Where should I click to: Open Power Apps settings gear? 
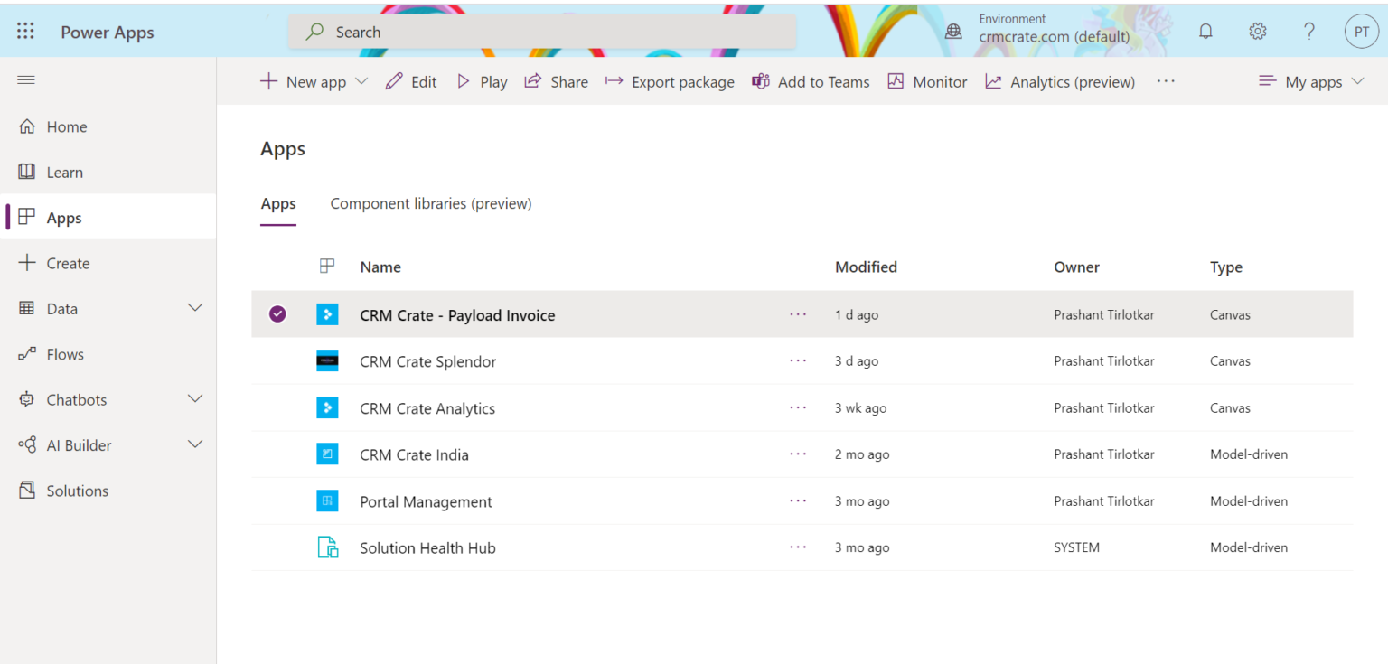(x=1258, y=30)
